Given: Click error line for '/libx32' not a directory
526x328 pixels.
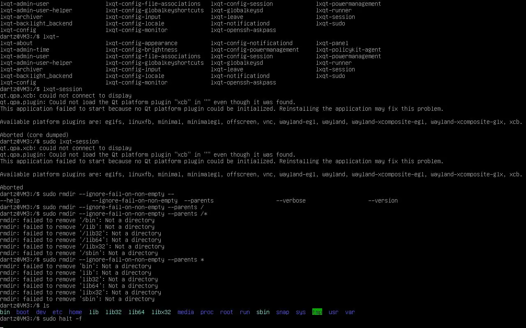Looking at the screenshot, I should click(x=82, y=246).
